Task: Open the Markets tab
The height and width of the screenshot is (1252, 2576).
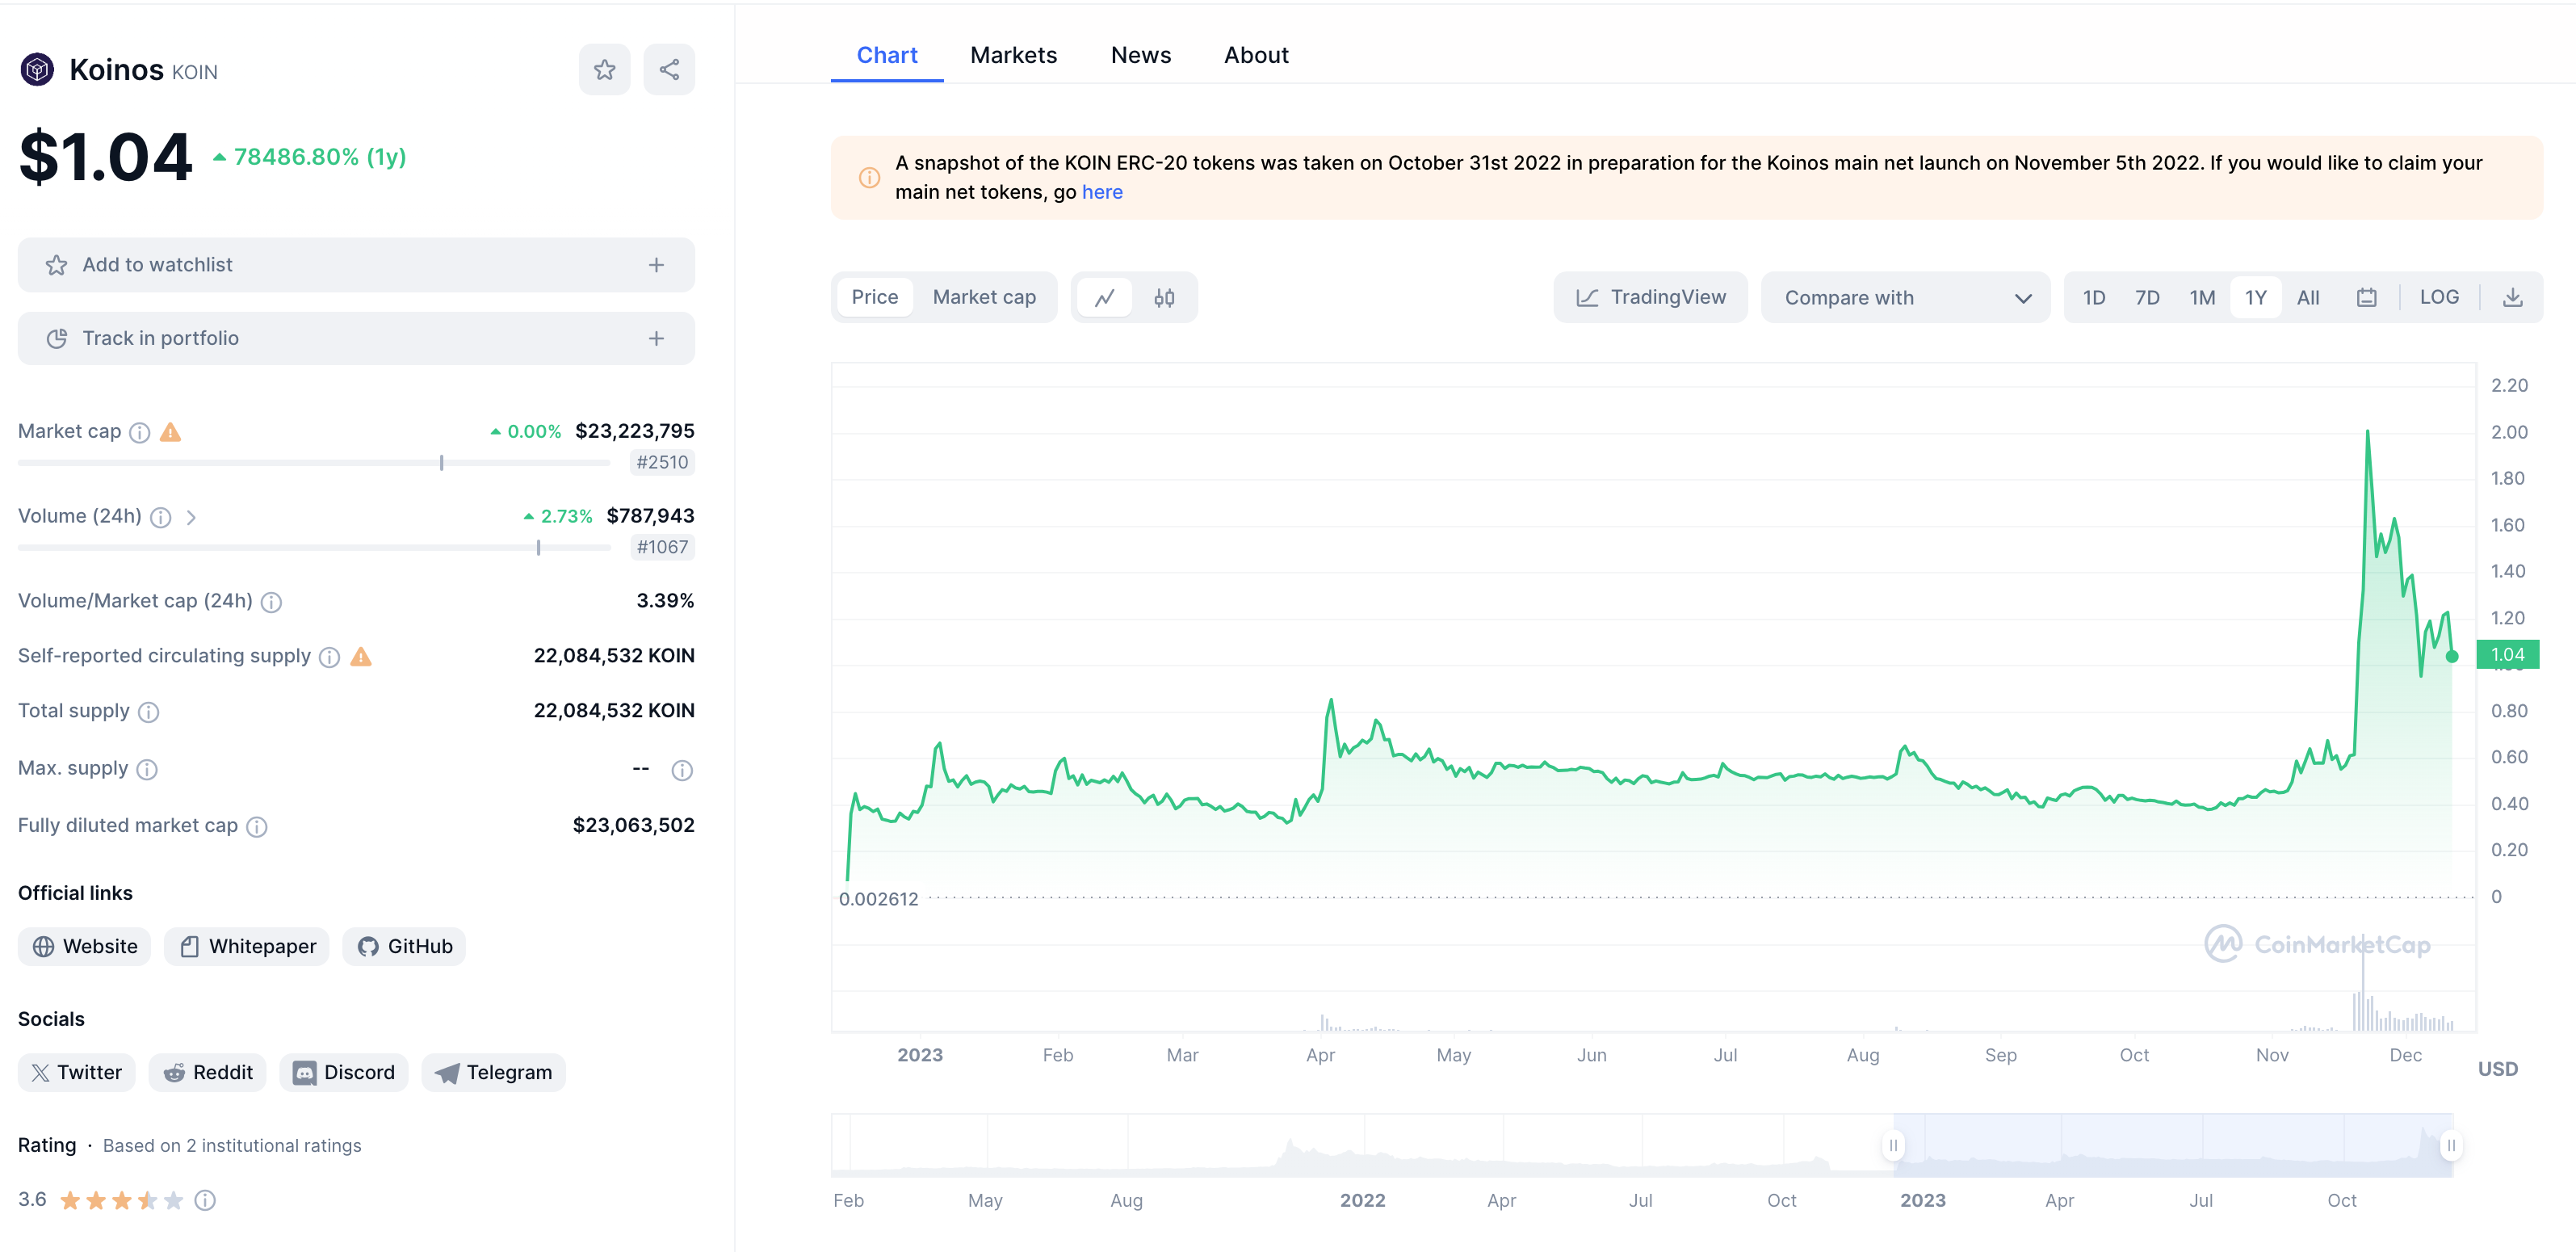Action: (x=1013, y=55)
